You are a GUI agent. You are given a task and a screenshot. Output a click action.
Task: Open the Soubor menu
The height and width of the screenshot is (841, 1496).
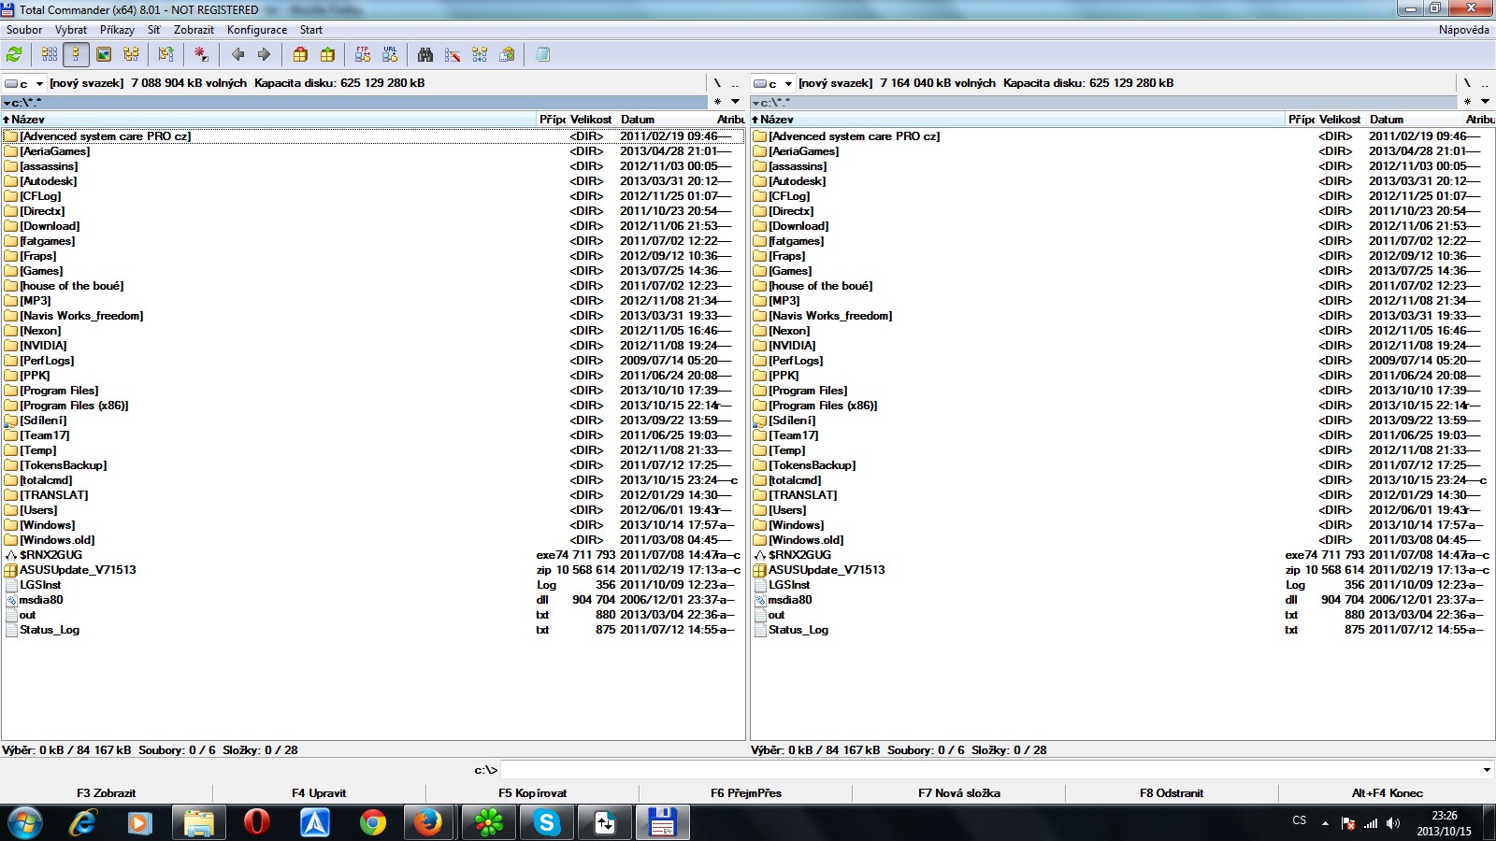24,30
